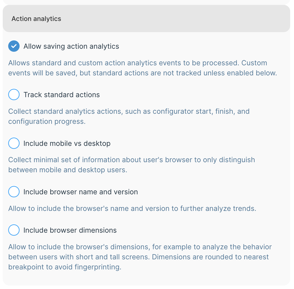Click the description starting "Collect standard analytics actions"
294x289 pixels.
click(129, 111)
